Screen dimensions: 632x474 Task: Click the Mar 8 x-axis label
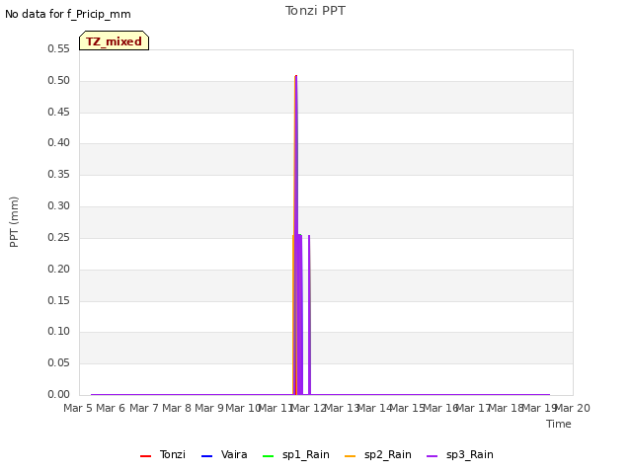point(177,408)
